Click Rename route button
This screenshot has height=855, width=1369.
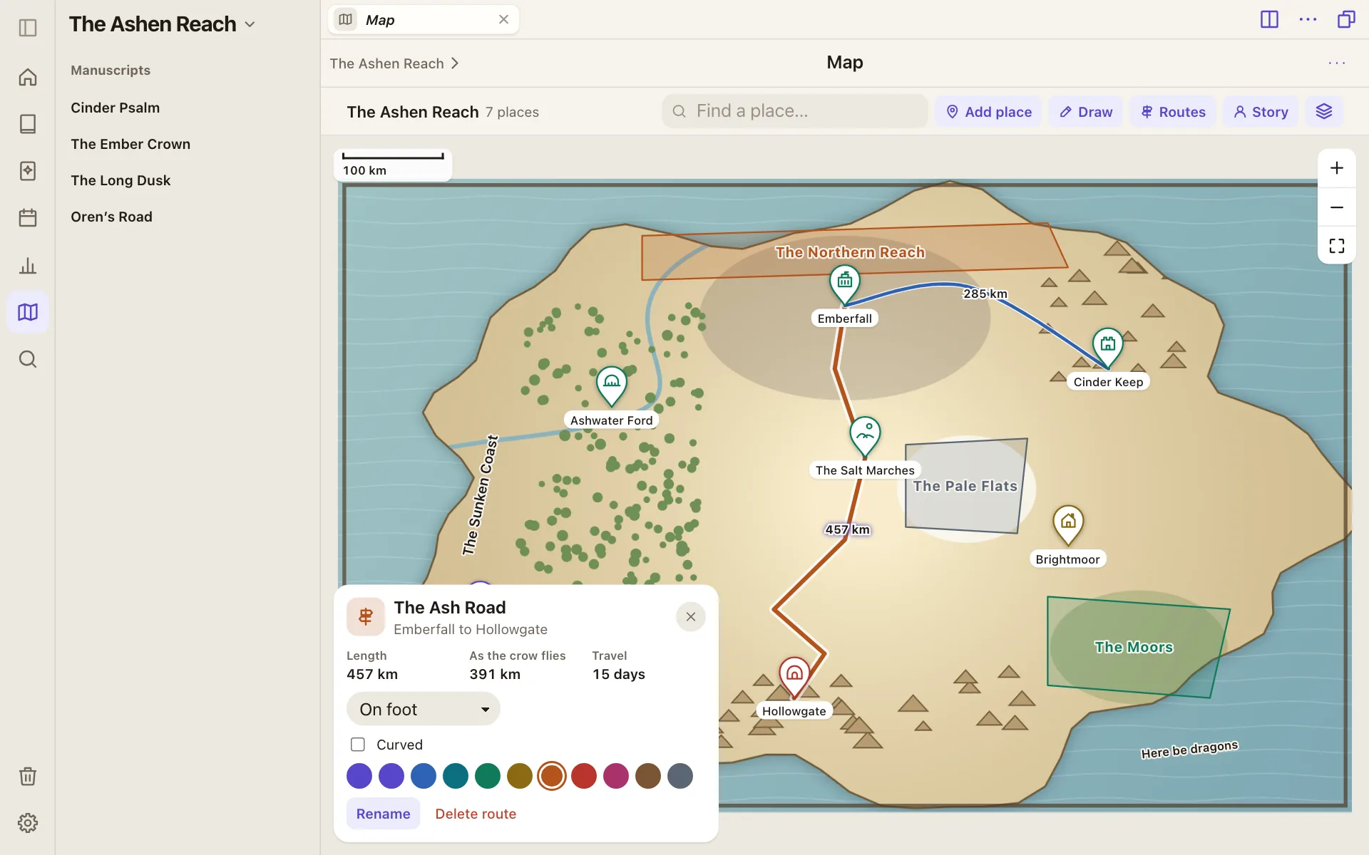(383, 814)
